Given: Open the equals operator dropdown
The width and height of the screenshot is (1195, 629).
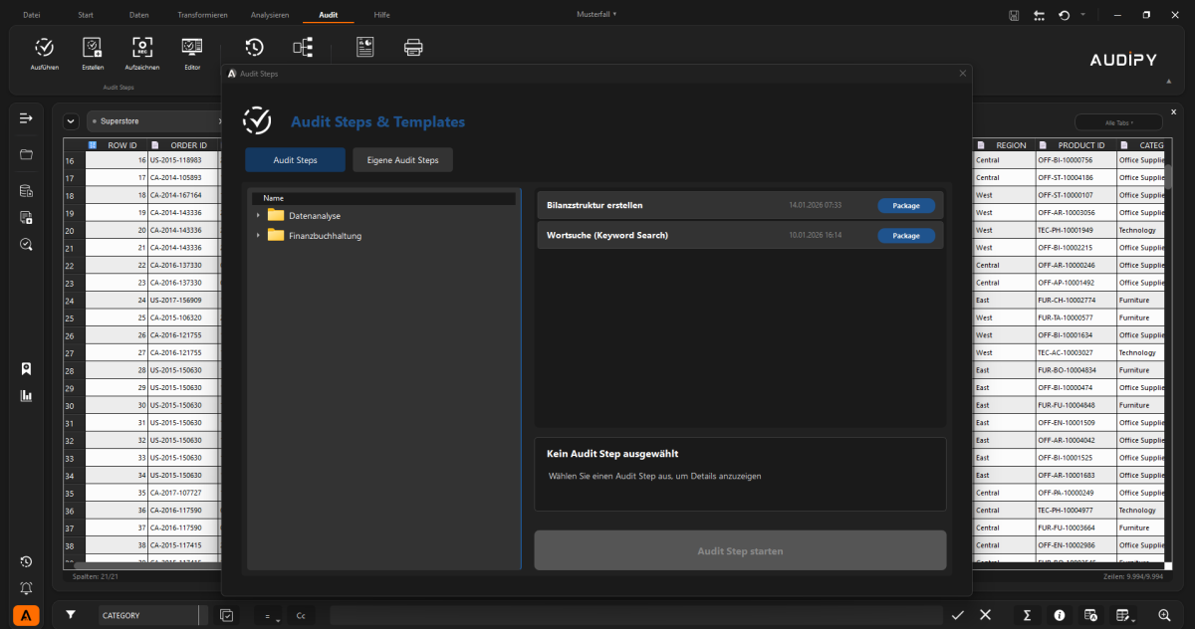Looking at the screenshot, I should point(269,615).
